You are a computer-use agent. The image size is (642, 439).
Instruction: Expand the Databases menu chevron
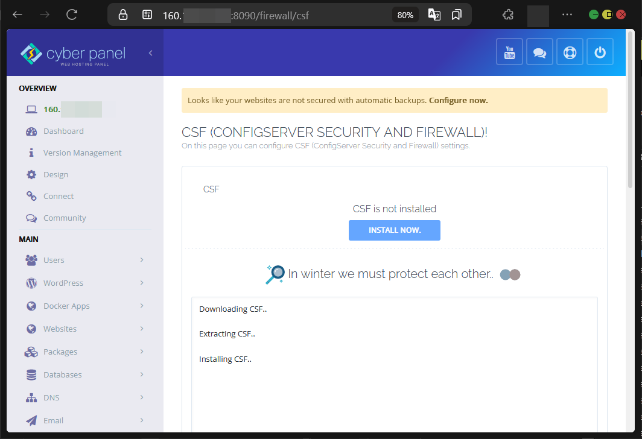pos(142,374)
